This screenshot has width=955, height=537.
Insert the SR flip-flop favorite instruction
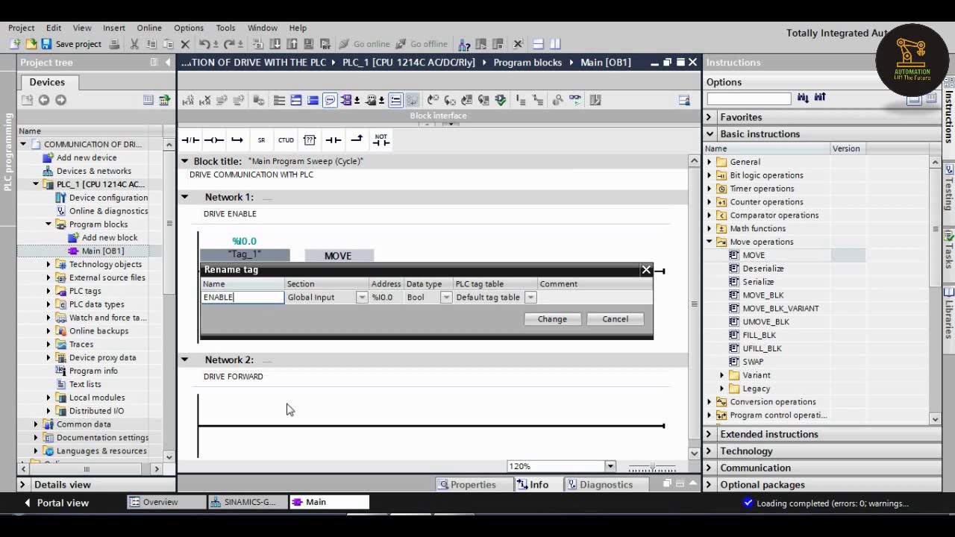point(261,140)
